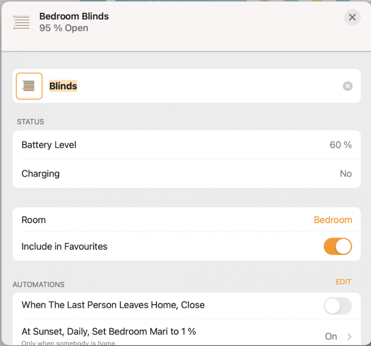Close the Bedroom Blinds settings panel
Screen dimensions: 371x346
pos(352,18)
